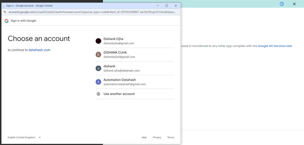Click the Dishank Ojha account name

[x=113, y=39]
